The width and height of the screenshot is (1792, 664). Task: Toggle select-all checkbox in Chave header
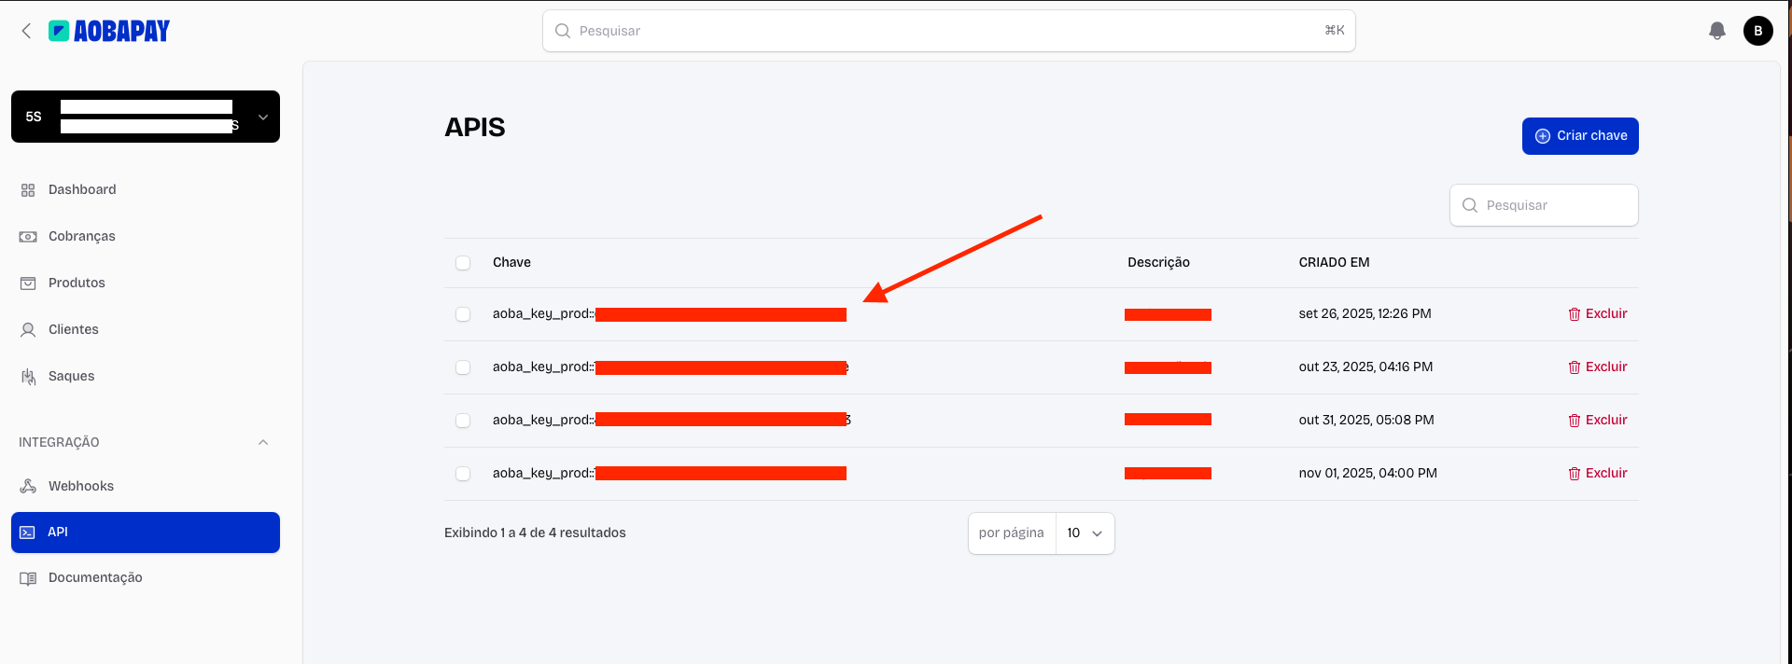coord(463,263)
